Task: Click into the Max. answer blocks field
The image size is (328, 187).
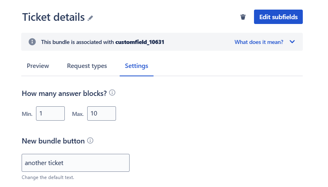Action: point(102,113)
